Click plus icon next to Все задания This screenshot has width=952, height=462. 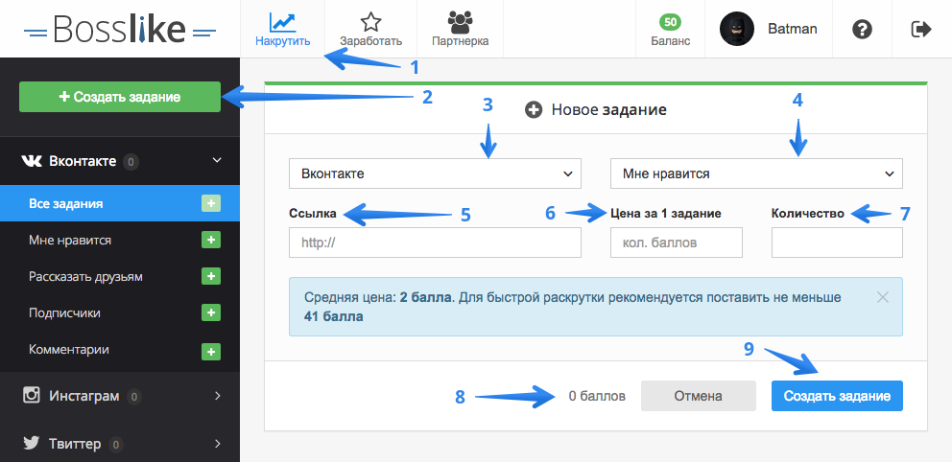click(x=211, y=204)
